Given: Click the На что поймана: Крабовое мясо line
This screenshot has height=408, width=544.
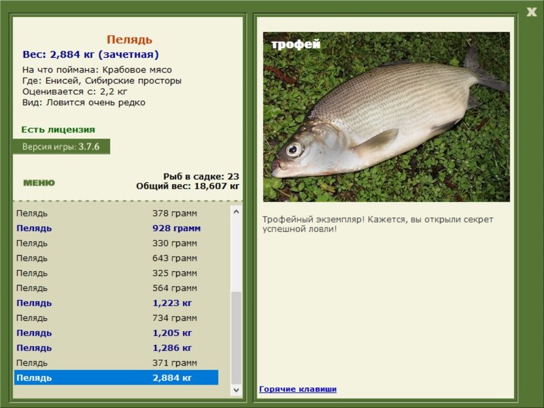Looking at the screenshot, I should (97, 70).
